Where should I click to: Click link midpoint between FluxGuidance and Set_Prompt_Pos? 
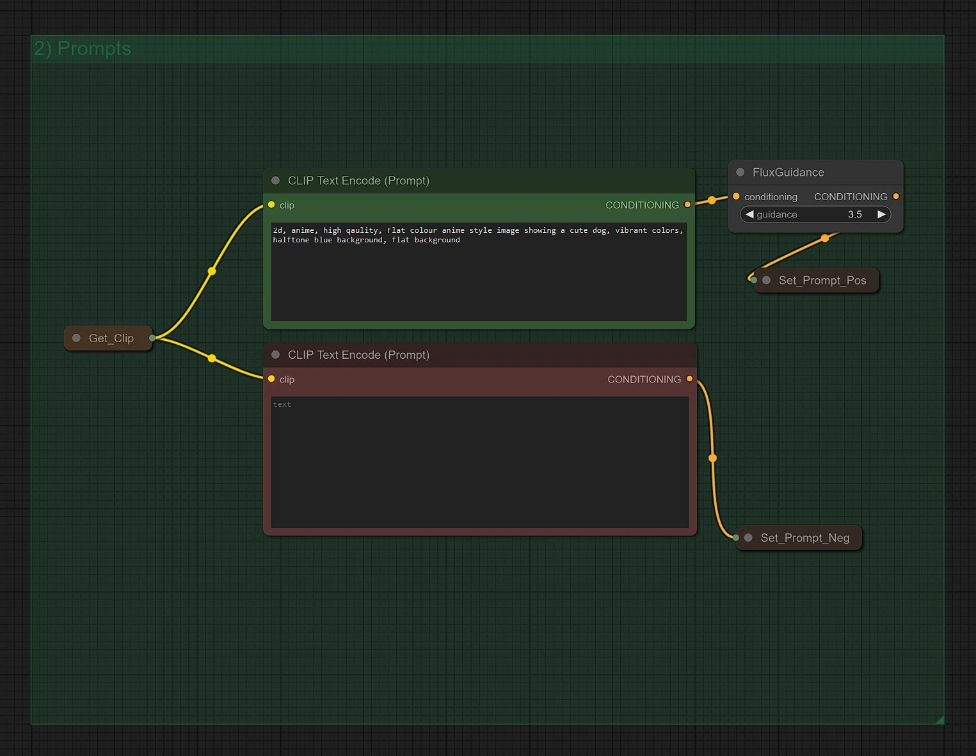click(825, 238)
